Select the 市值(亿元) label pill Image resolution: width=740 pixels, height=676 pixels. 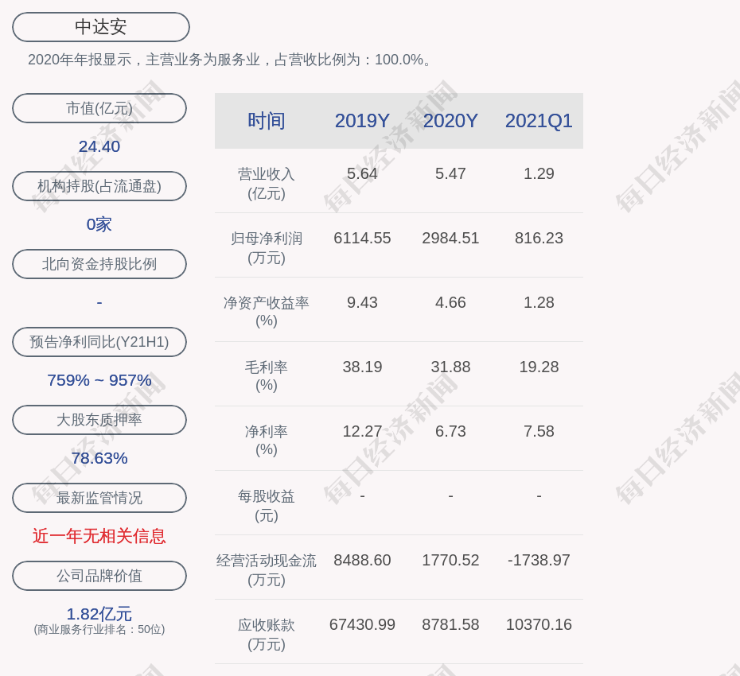tap(99, 108)
